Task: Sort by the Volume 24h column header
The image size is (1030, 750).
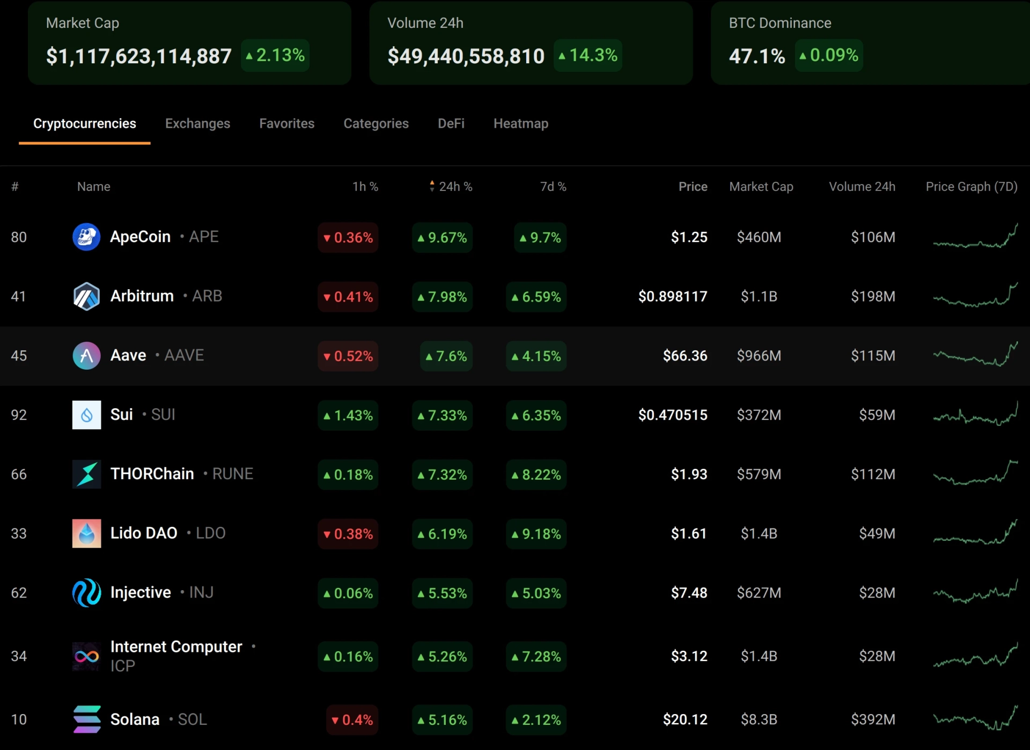Action: coord(862,187)
